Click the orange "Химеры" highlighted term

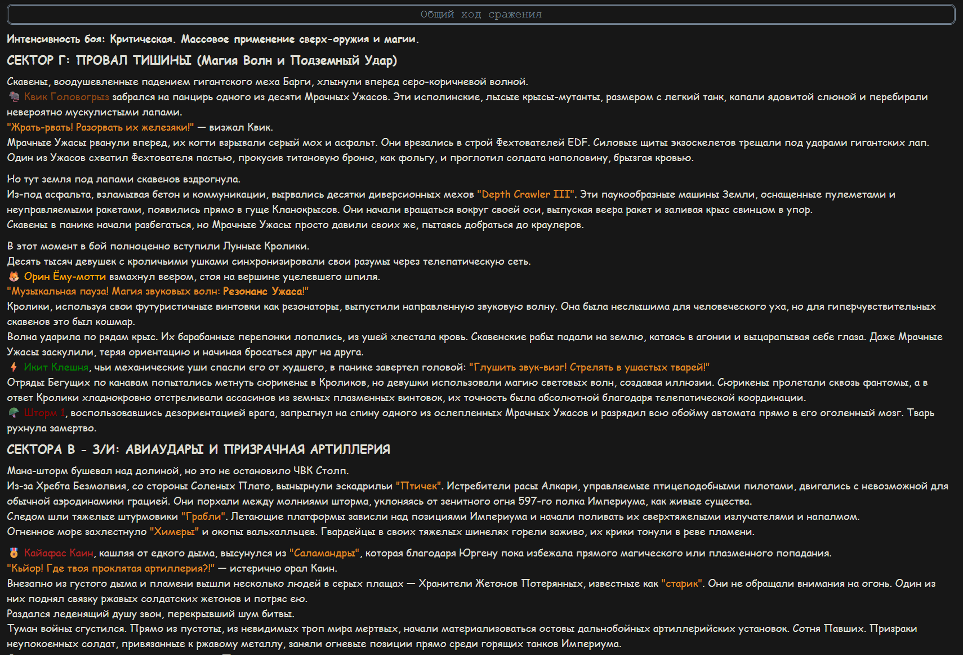(174, 532)
